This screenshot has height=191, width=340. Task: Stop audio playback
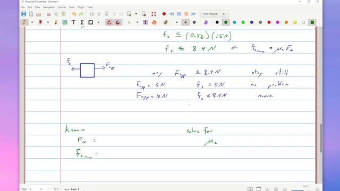point(186,14)
